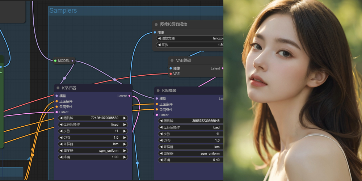Viewport: 362px width, 181px height.
Task: Select next 采样器 option in K采样器 with 降噪 1.00
Action: 125,144
